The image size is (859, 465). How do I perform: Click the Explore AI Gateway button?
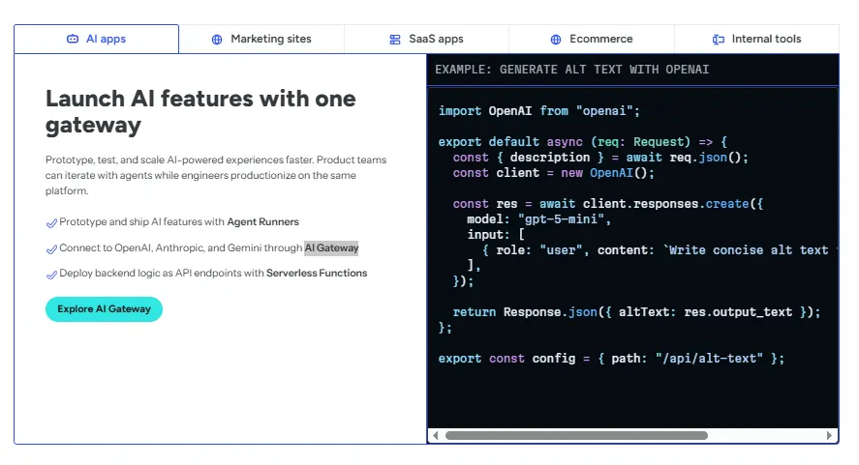pos(104,309)
